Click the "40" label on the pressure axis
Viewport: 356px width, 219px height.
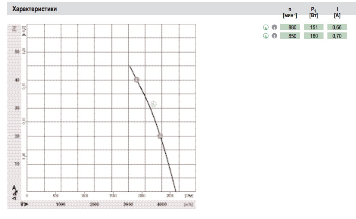[17, 80]
